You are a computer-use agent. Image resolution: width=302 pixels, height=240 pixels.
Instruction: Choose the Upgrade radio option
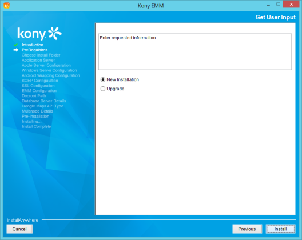[x=103, y=89]
